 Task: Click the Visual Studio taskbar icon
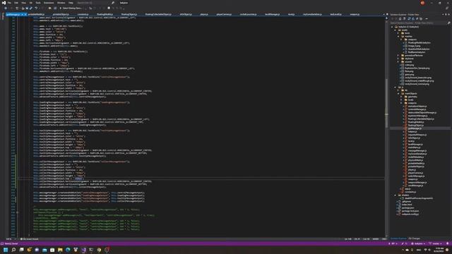point(83,250)
